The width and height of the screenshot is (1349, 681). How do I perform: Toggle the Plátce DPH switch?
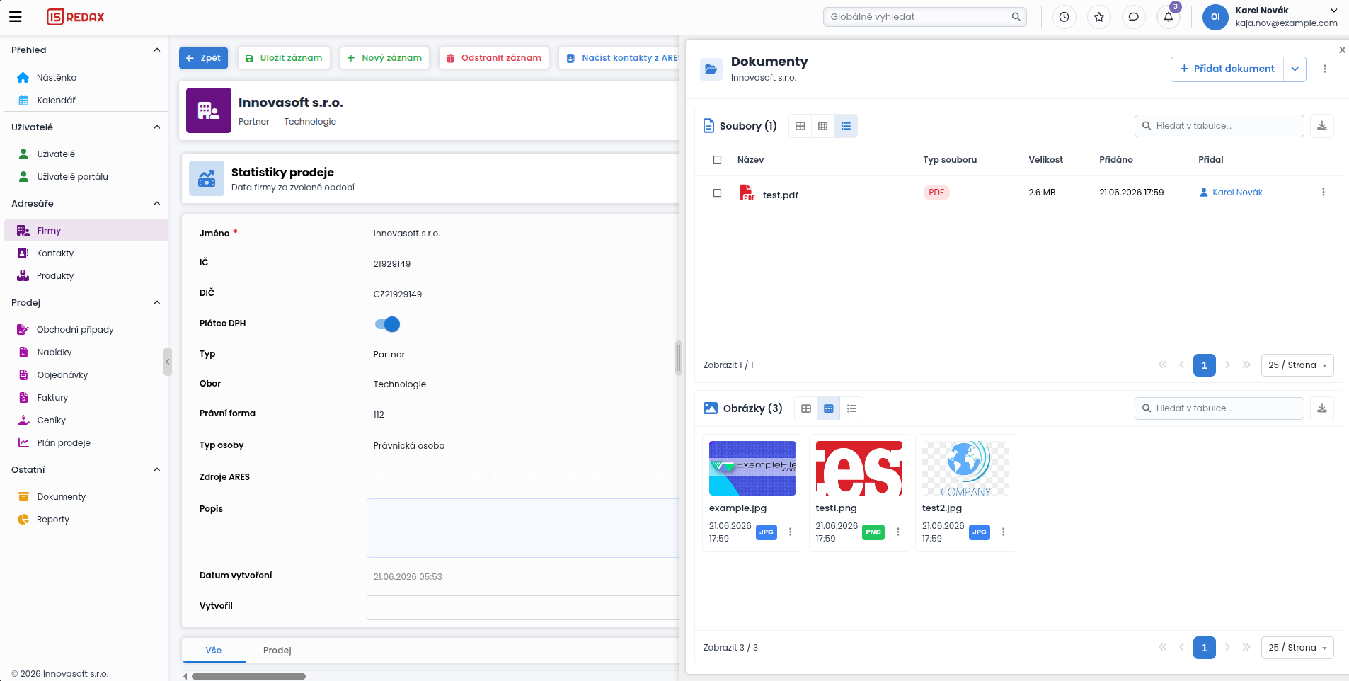pos(388,324)
